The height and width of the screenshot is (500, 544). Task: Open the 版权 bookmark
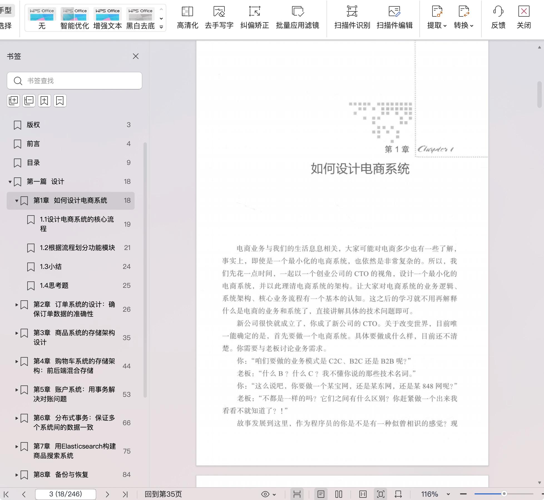pos(71,125)
